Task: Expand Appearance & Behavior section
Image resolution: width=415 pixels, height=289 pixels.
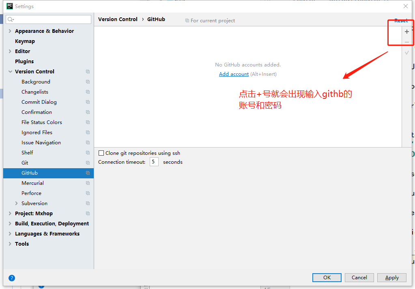Action: click(x=10, y=31)
